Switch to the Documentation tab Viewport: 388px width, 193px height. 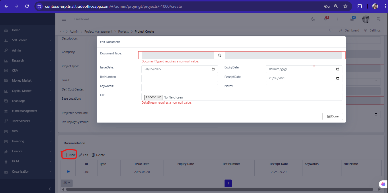pos(74,143)
